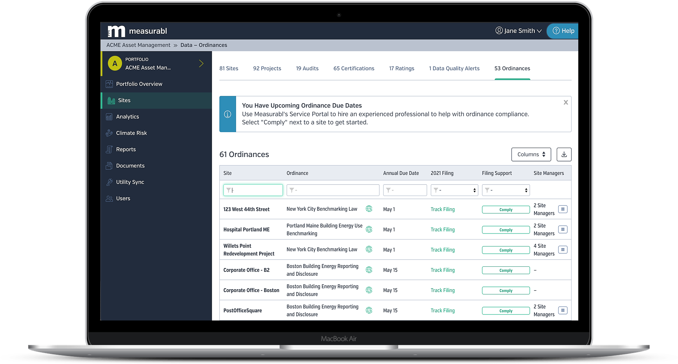The height and width of the screenshot is (364, 678).
Task: Click Track Filing for Hospital Portland ME
Action: click(443, 230)
